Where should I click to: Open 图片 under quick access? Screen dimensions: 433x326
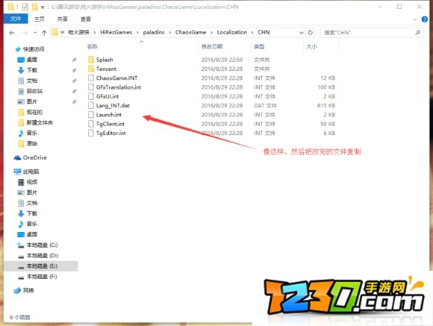32,101
